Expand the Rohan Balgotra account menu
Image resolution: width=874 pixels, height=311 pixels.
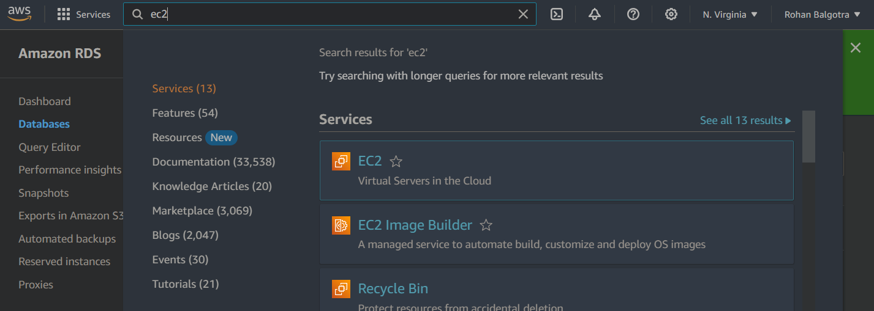pos(821,14)
